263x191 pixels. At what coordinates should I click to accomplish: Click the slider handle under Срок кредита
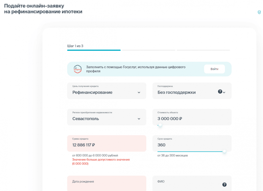[x=225, y=152]
